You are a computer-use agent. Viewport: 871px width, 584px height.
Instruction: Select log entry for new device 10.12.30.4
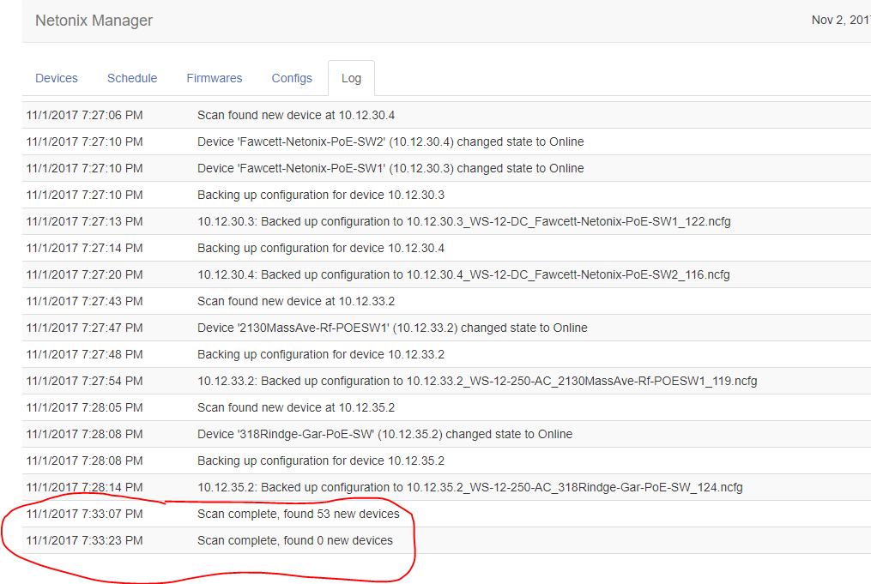[296, 115]
